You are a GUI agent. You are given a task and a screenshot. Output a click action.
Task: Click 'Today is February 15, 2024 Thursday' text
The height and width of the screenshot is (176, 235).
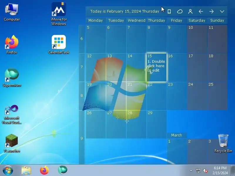tap(125, 11)
